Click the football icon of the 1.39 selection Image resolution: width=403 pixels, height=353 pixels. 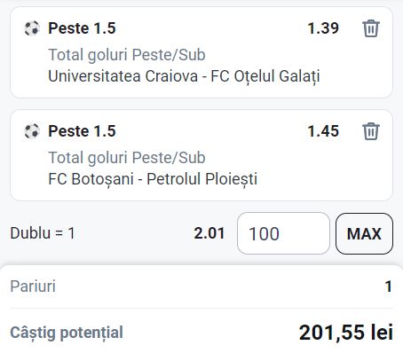[x=32, y=28]
